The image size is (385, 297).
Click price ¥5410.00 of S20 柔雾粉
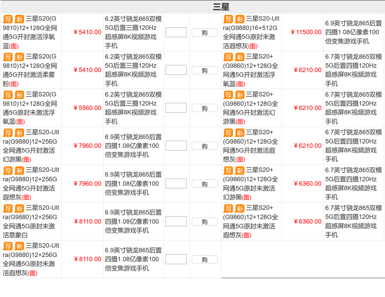point(87,70)
